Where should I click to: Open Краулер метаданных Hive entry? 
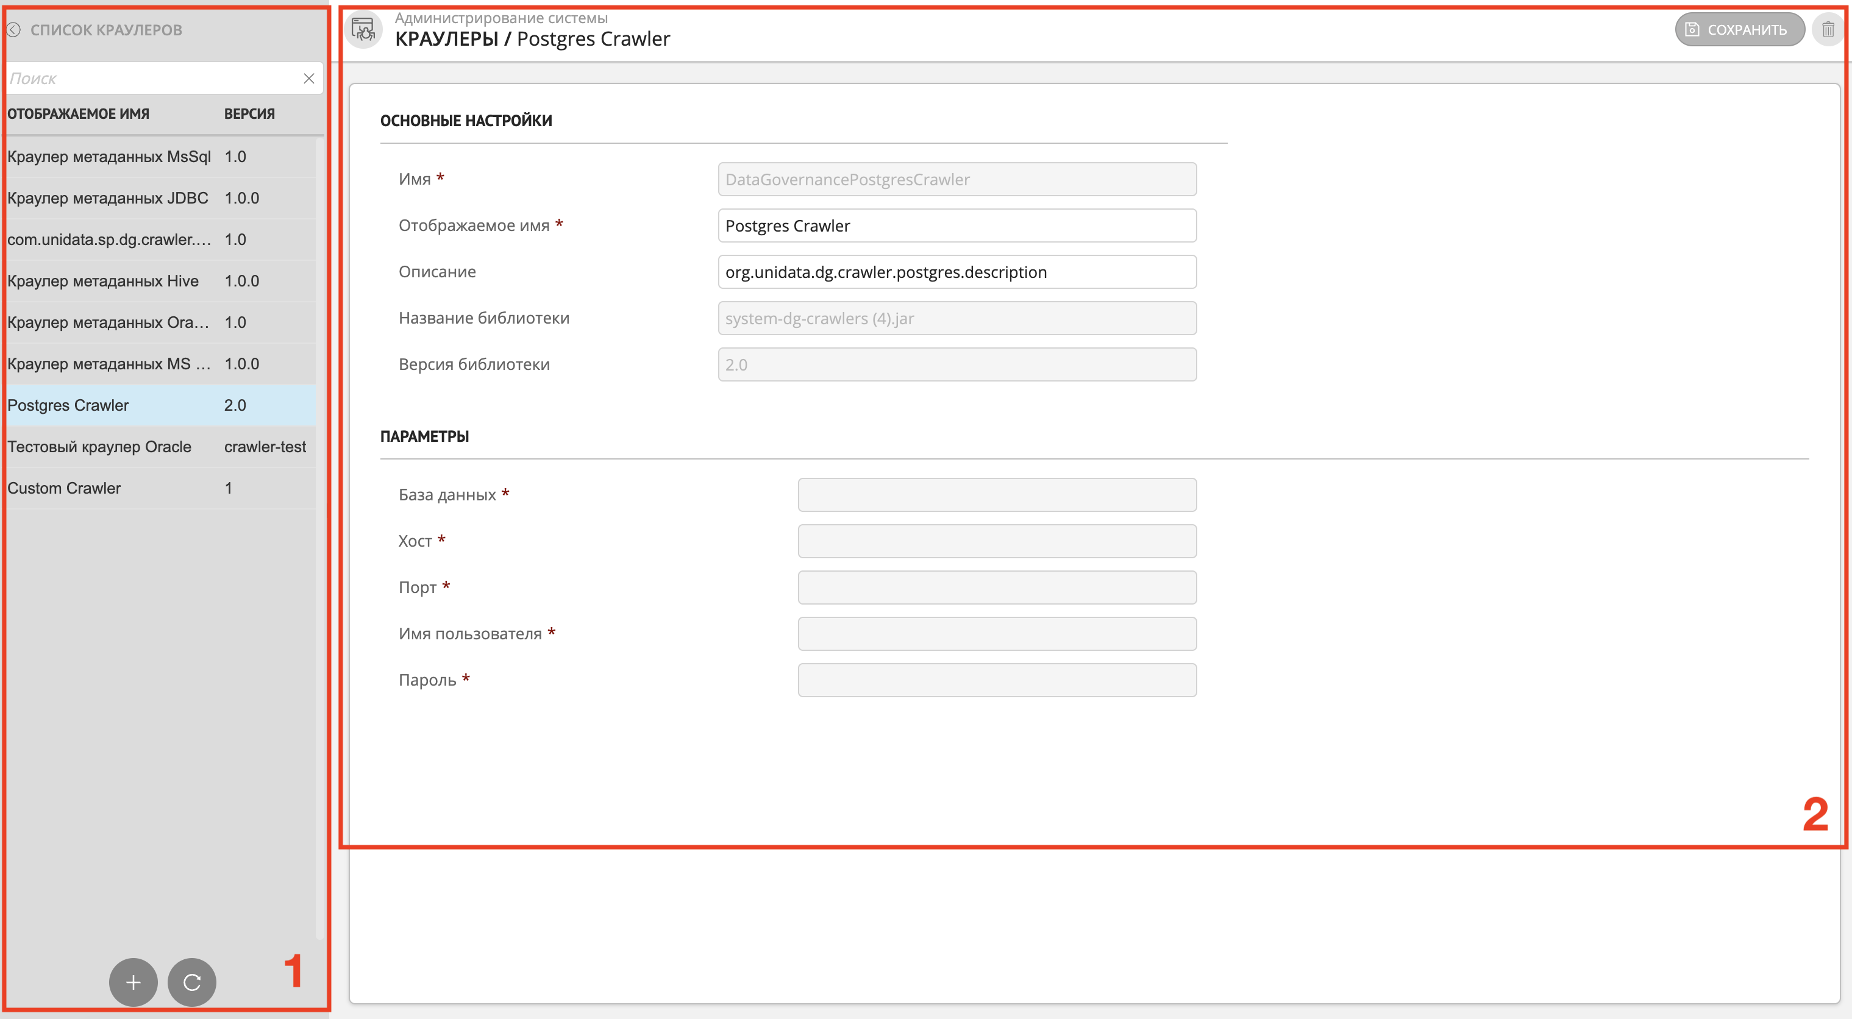(104, 281)
